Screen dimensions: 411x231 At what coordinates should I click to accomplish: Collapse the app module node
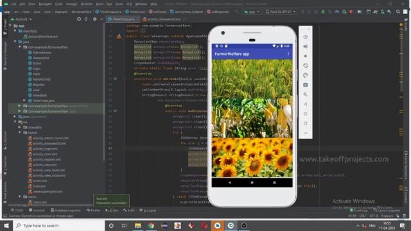point(10,26)
